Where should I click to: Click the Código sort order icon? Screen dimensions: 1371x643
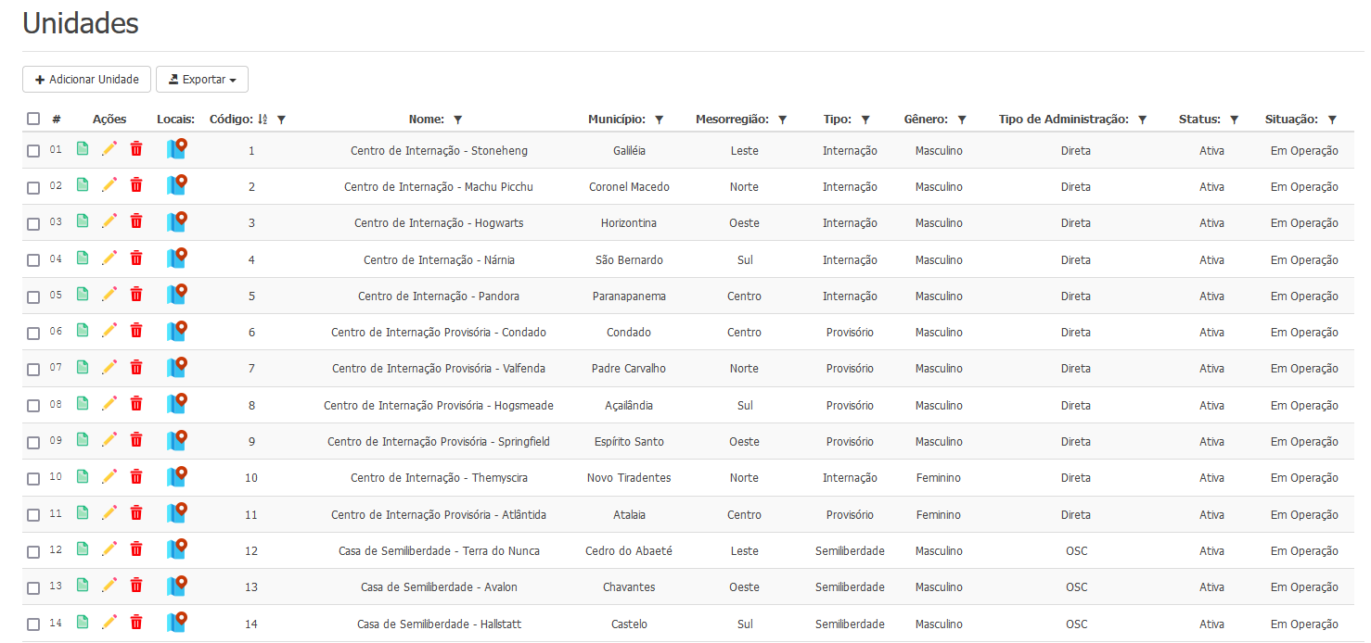pos(263,120)
